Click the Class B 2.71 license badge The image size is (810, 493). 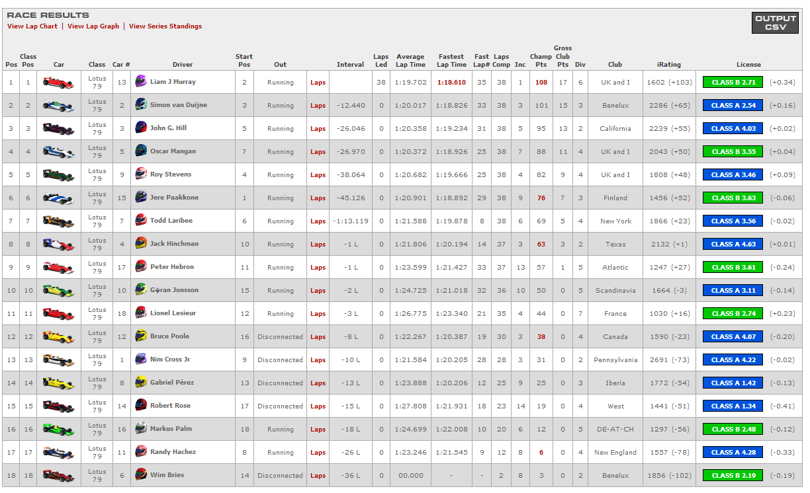[x=733, y=82]
